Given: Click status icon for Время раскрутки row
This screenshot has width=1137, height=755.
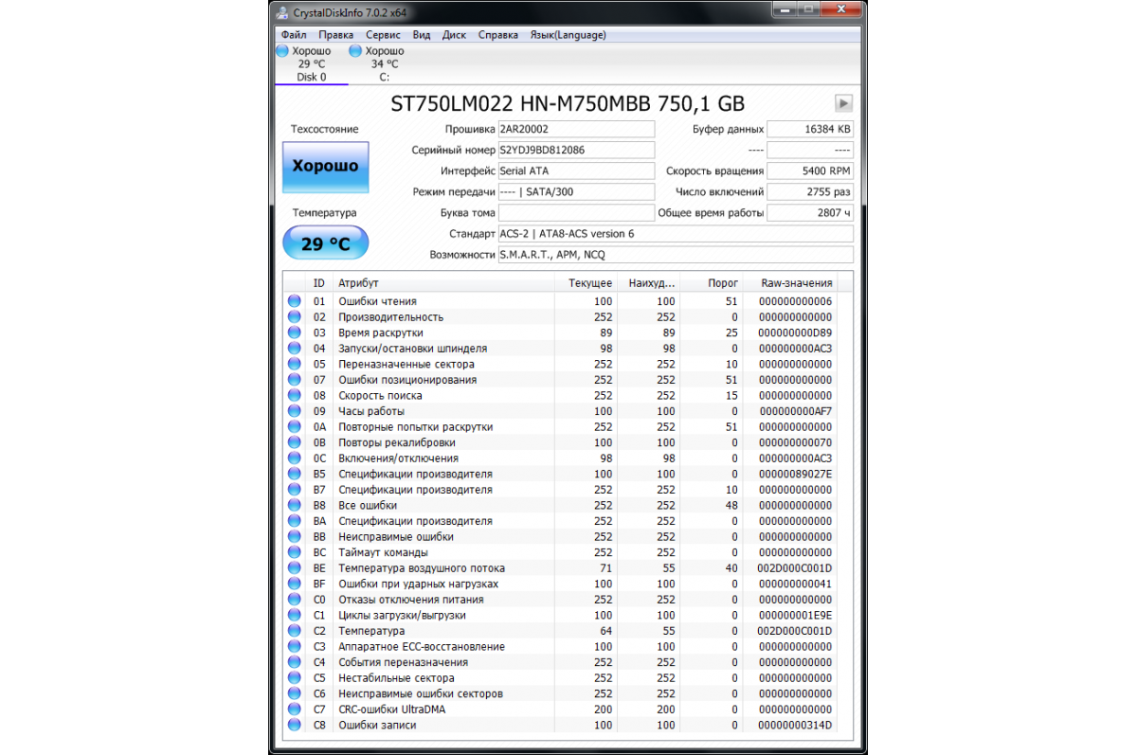Looking at the screenshot, I should coord(295,333).
